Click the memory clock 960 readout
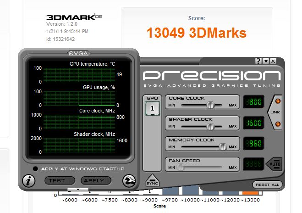302x213 pixels. [x=253, y=143]
